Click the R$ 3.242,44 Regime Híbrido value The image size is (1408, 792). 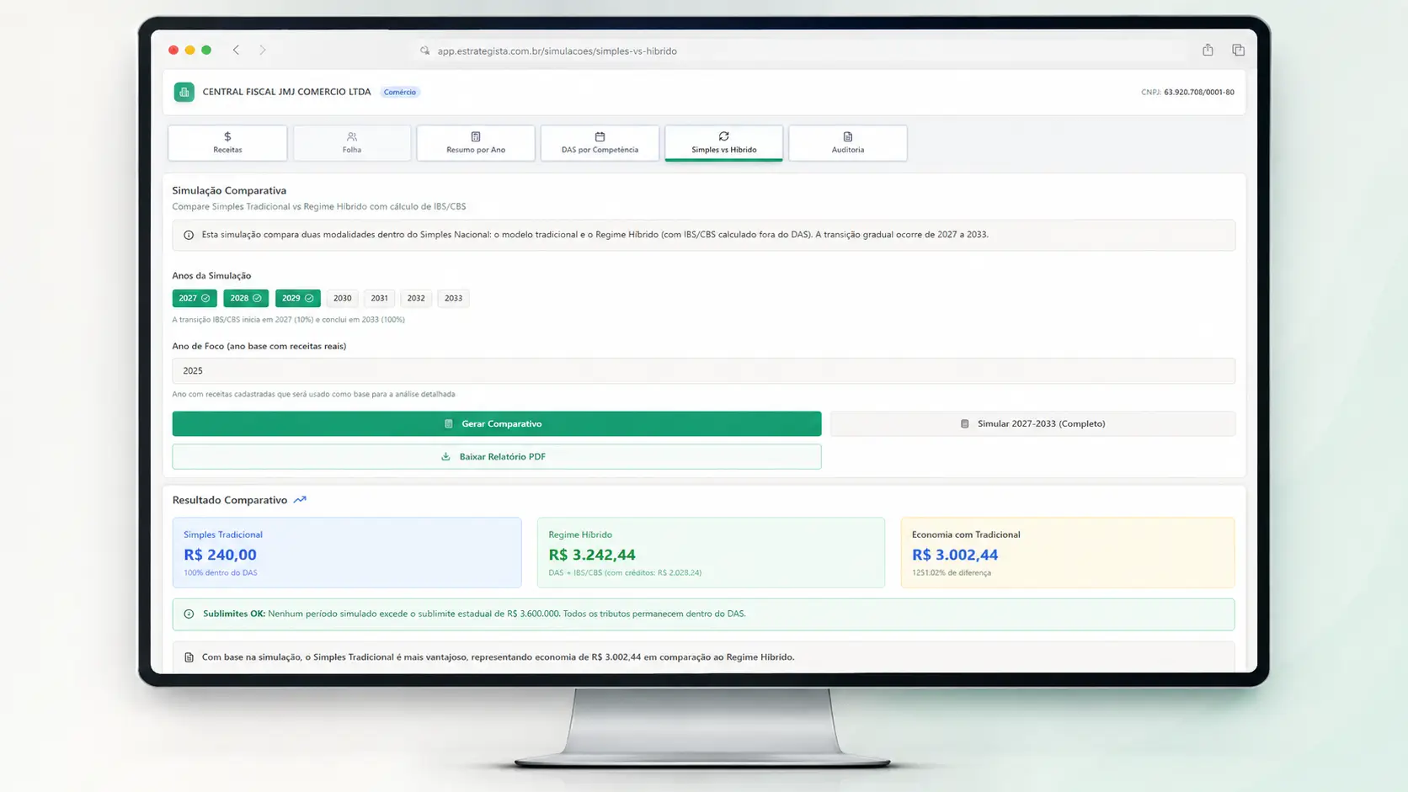point(592,555)
